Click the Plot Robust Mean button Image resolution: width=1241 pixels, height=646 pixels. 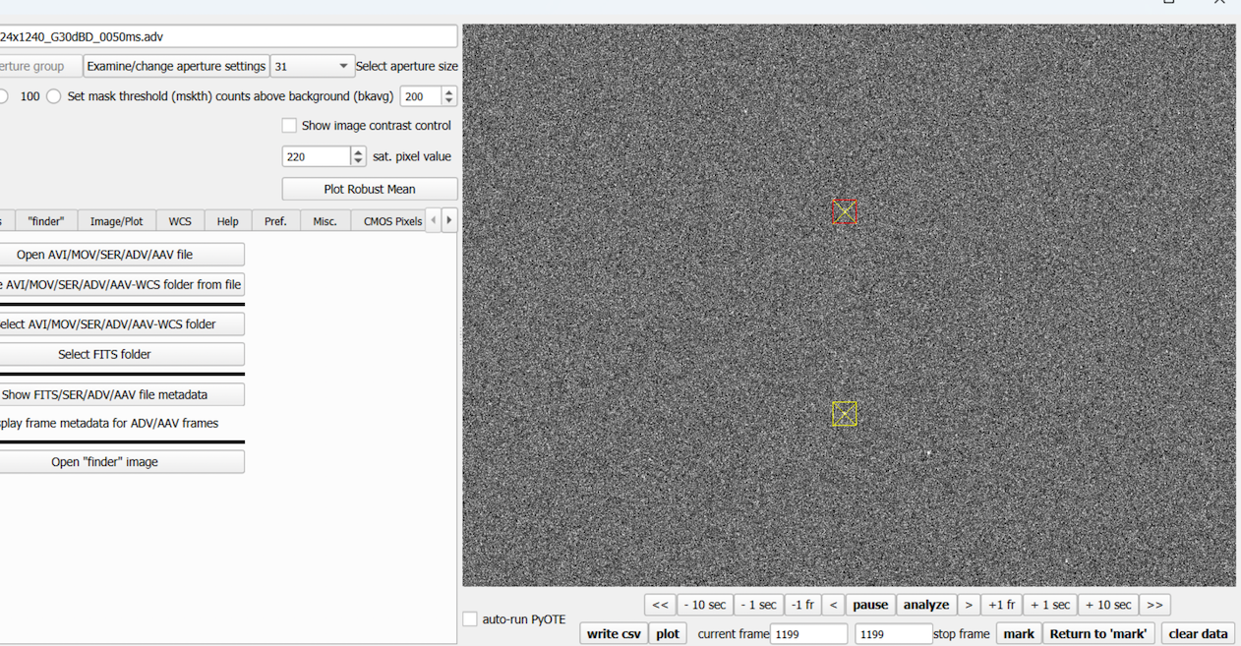[x=370, y=189]
